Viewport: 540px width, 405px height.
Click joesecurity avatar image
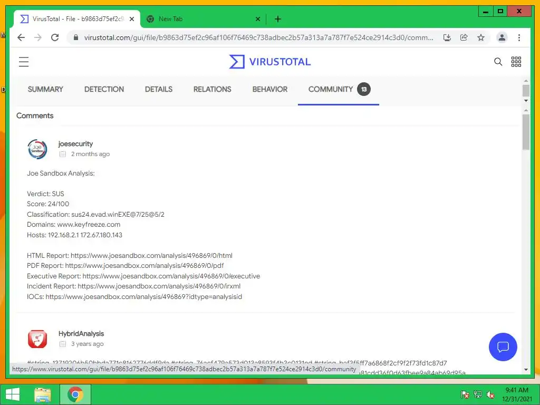(37, 149)
